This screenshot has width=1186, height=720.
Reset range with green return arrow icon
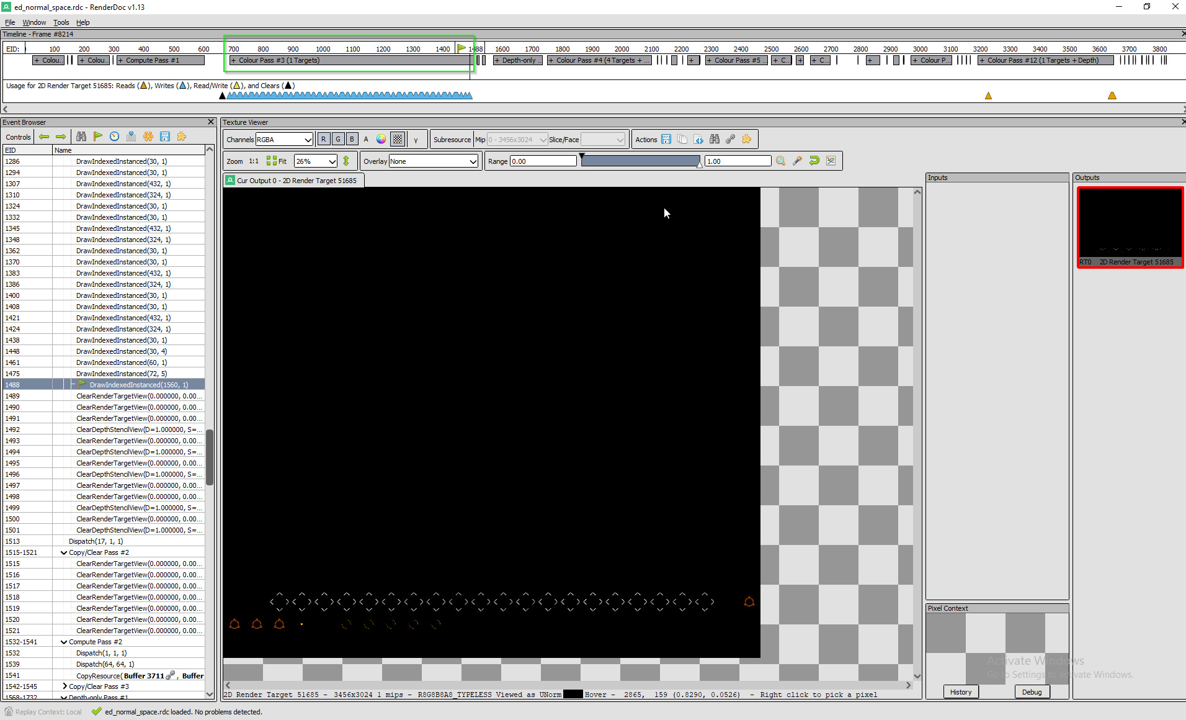tap(814, 161)
